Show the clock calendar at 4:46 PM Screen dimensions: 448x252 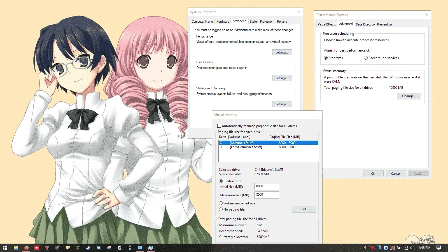click(x=424, y=248)
